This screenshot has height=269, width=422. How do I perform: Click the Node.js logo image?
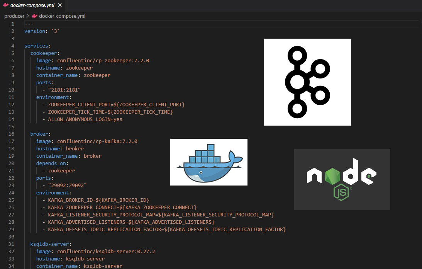tap(342, 179)
